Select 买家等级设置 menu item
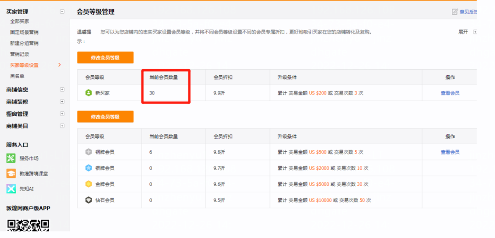This screenshot has width=495, height=238. point(24,65)
